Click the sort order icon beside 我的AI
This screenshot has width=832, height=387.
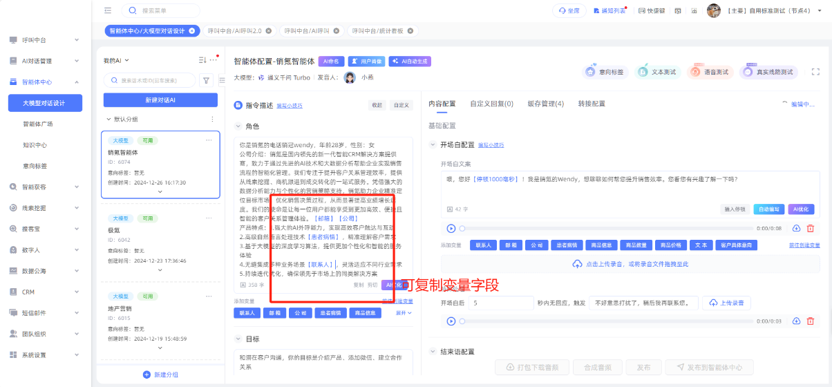tap(202, 60)
